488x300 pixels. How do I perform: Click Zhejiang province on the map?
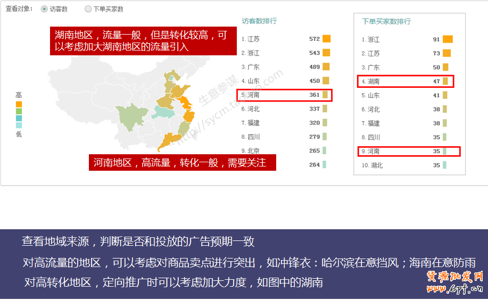188,116
